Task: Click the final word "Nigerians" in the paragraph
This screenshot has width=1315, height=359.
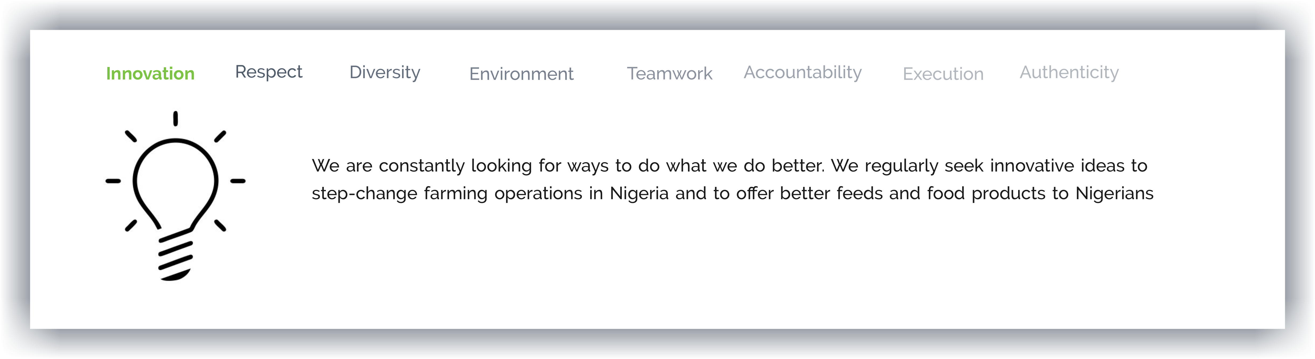Action: [x=1114, y=194]
